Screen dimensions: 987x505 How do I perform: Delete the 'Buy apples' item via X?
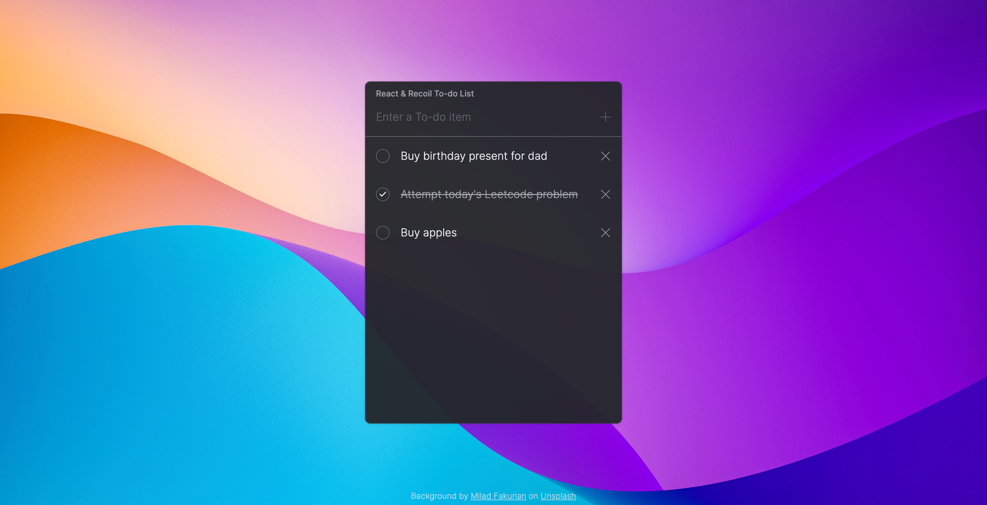click(x=605, y=233)
